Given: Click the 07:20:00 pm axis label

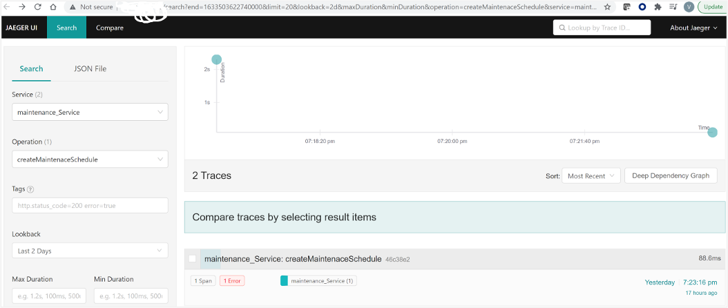Looking at the screenshot, I should tap(452, 140).
